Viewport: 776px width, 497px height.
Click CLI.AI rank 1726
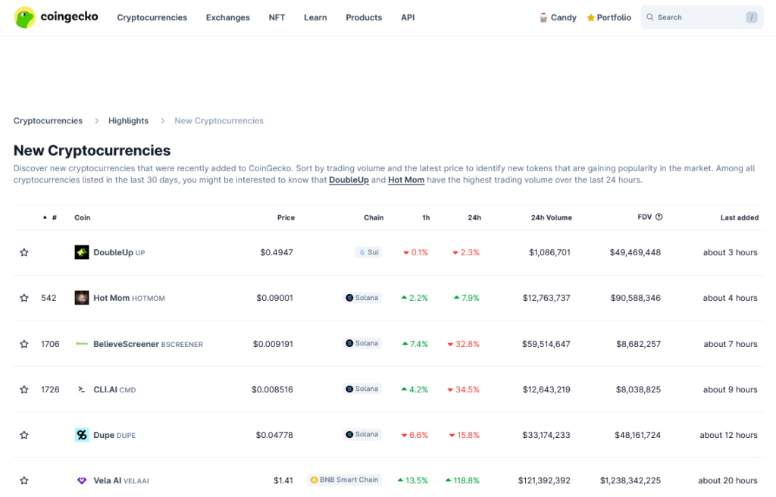click(50, 389)
